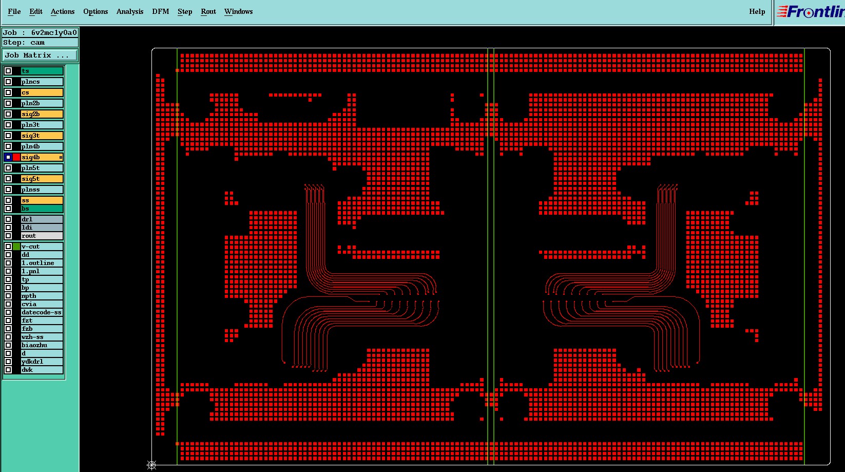
Task: Click the Step: cam field
Action: coord(41,43)
